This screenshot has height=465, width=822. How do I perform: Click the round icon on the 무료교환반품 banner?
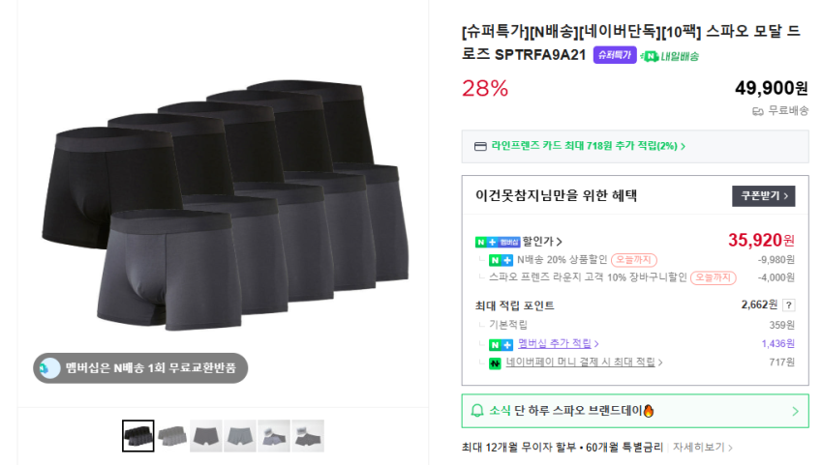(x=47, y=367)
